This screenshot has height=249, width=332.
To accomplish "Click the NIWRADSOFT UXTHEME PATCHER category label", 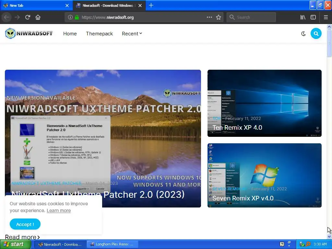I will pos(46,183).
